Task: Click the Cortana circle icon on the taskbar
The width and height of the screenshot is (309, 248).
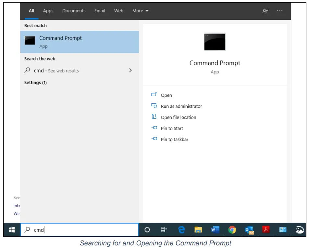Action: (147, 230)
